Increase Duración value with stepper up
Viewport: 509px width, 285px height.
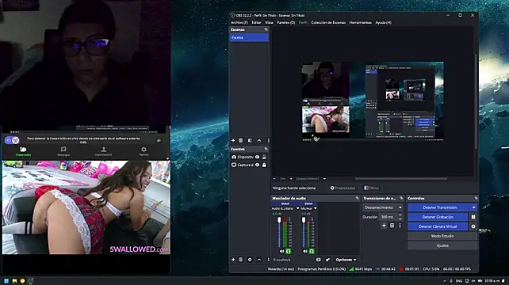(400, 215)
